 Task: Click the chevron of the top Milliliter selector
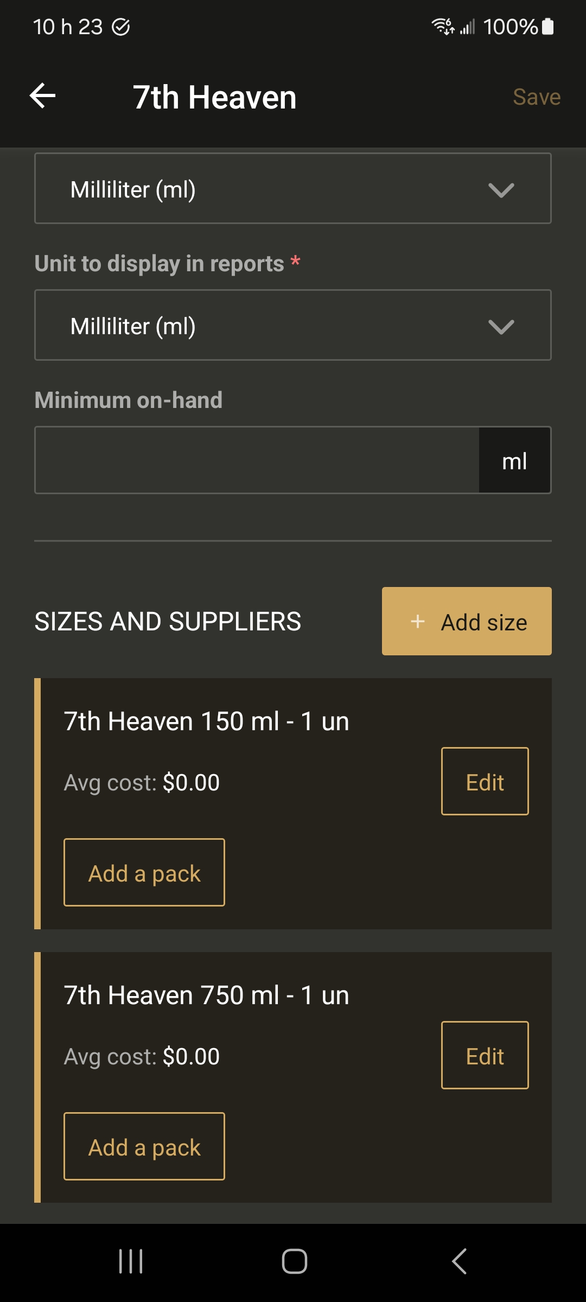click(501, 190)
